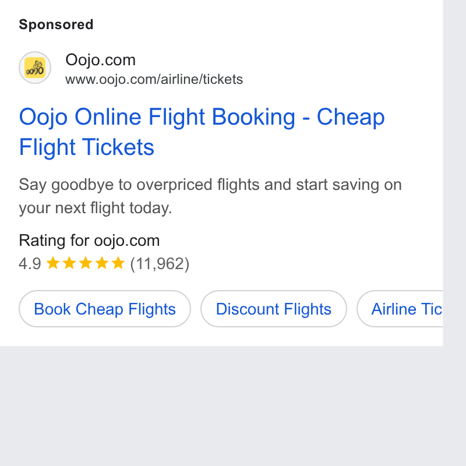Image resolution: width=466 pixels, height=466 pixels.
Task: Click the Rating for oojo.com text
Action: (89, 241)
